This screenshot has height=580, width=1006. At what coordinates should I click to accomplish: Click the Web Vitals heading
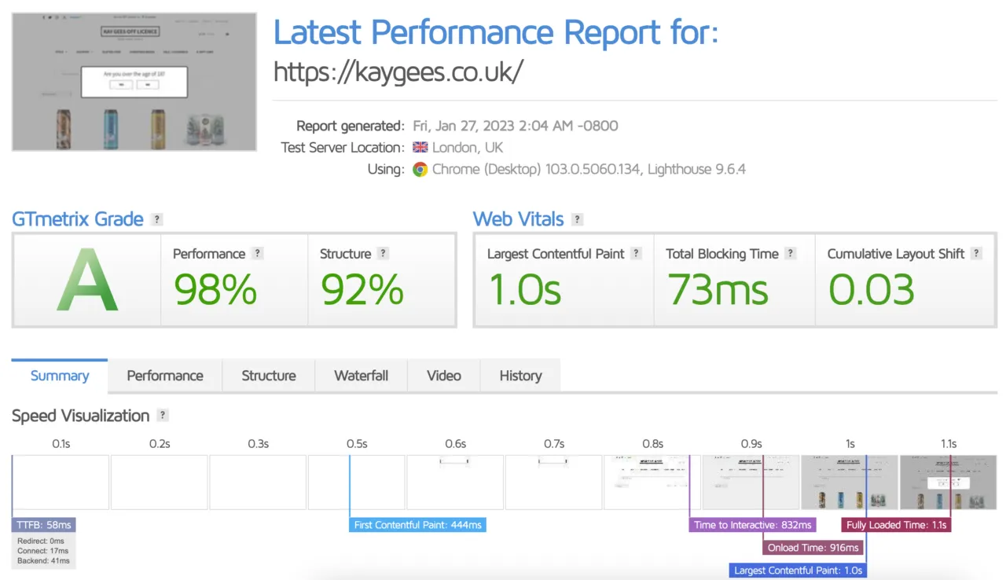(519, 219)
